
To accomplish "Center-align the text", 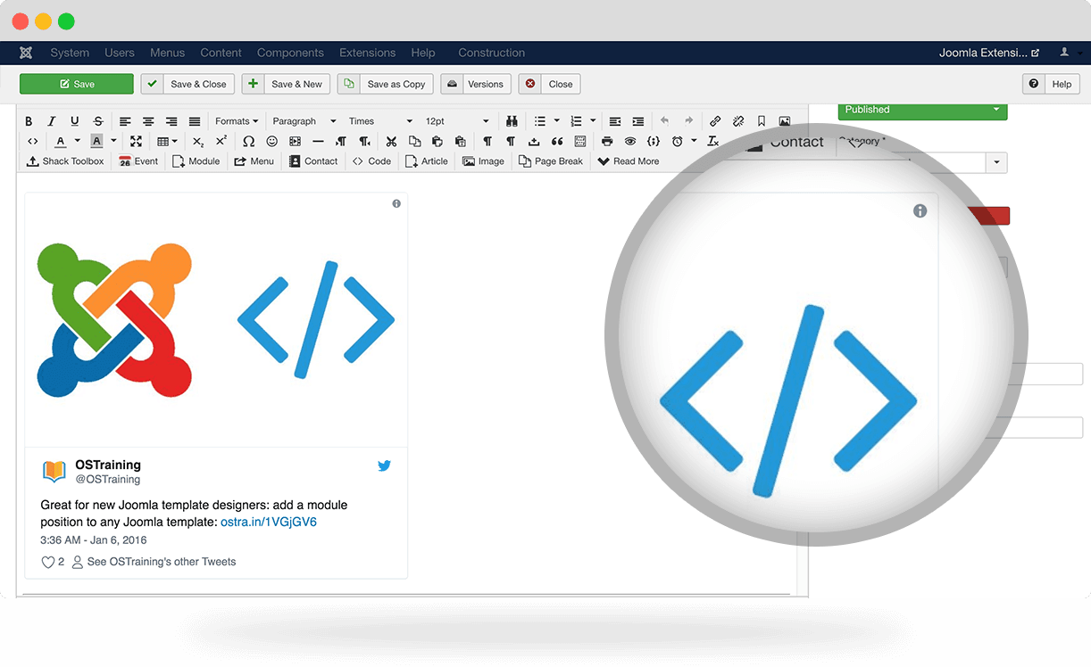I will tap(148, 120).
